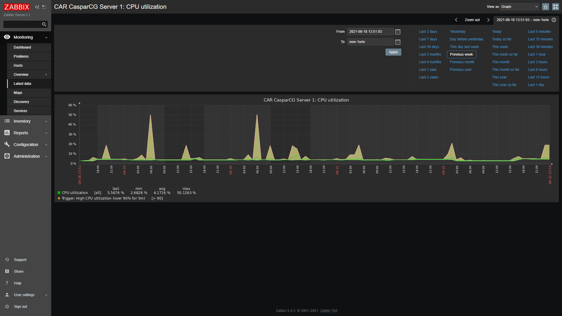Expand the Inventory menu
The image size is (562, 316).
point(46,121)
